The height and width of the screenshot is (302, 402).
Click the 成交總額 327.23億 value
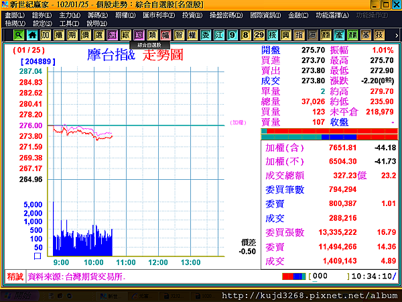pyautogui.click(x=350, y=175)
